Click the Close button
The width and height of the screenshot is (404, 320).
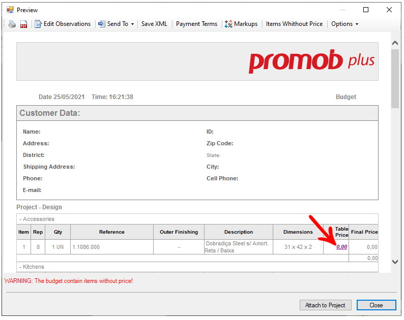(x=376, y=305)
